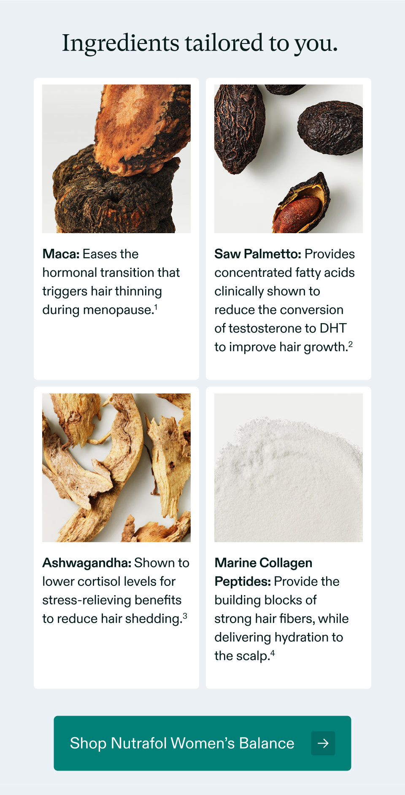405x795 pixels.
Task: Click the bold Ashwagandha label
Action: point(87,563)
